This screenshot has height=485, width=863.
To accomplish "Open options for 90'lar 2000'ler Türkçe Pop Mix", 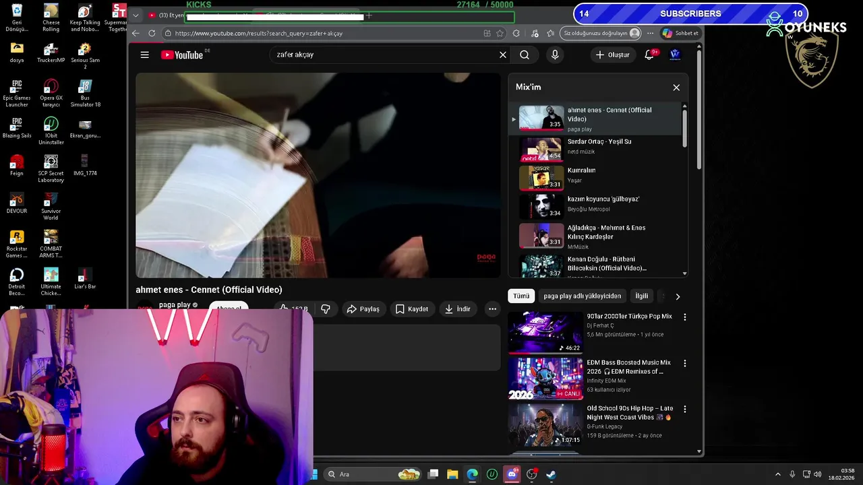I will [685, 317].
